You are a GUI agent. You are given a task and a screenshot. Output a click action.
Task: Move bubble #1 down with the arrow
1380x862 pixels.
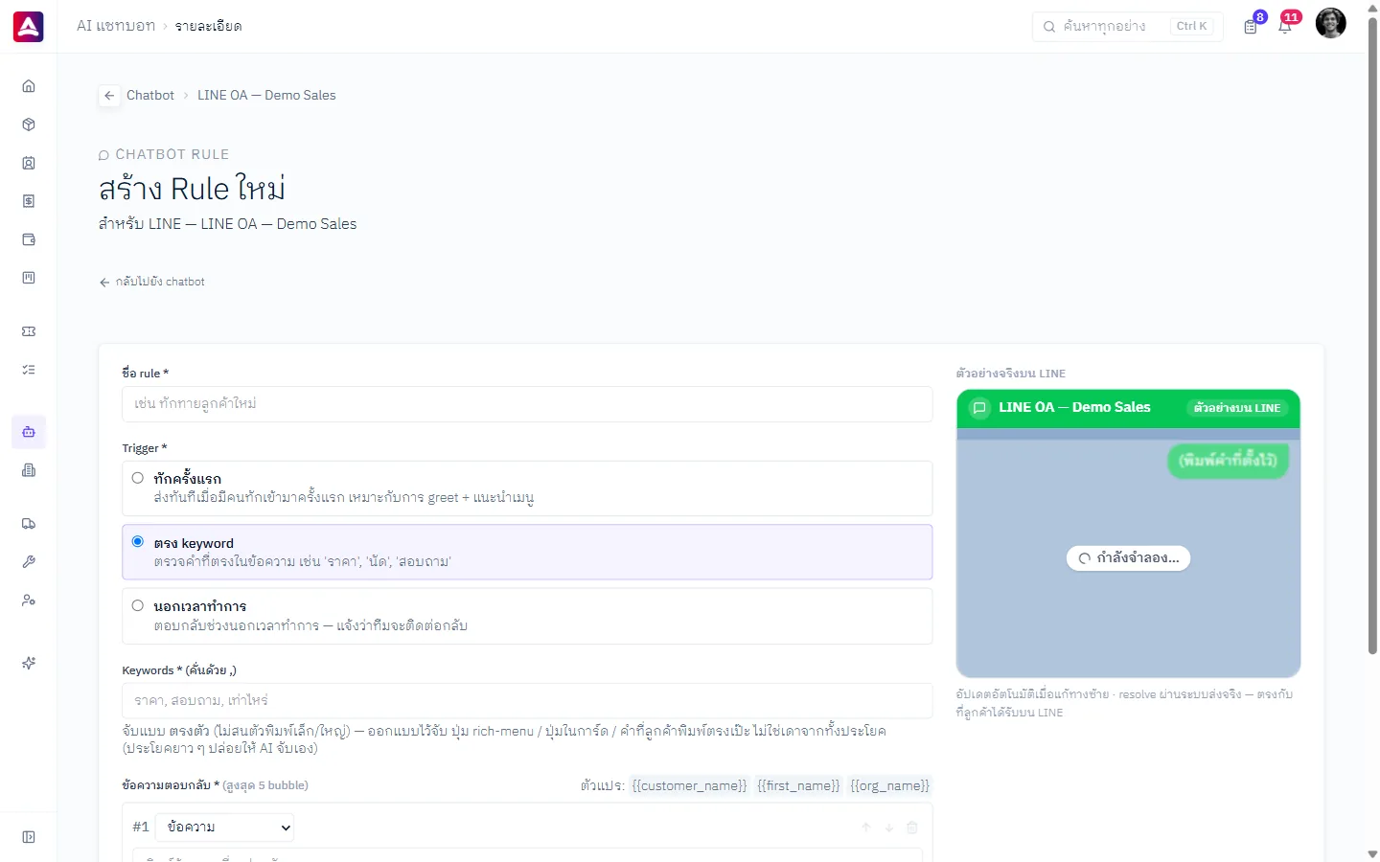pos(888,828)
